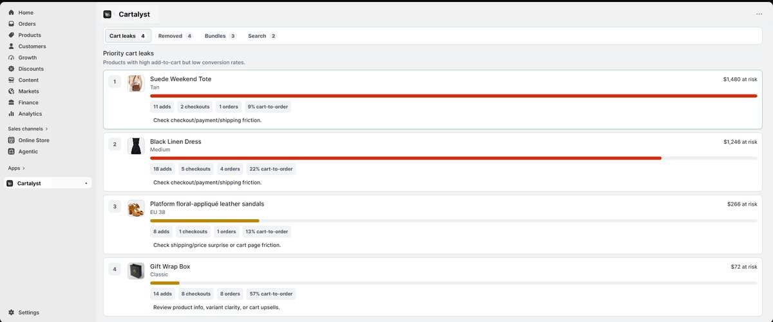Open the Online Store sales channel
Screen dimensions: 773x322
33,140
